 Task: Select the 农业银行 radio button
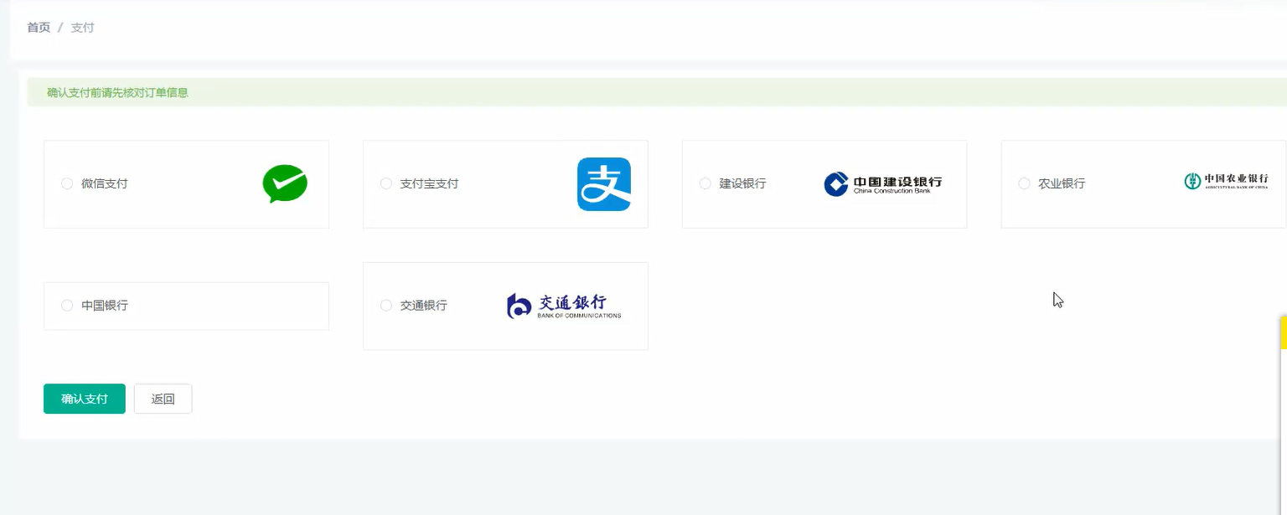tap(1024, 183)
